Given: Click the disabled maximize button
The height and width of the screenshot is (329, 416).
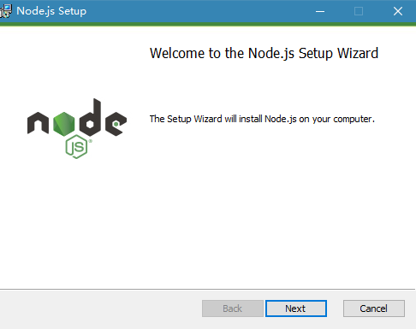Looking at the screenshot, I should coord(359,11).
